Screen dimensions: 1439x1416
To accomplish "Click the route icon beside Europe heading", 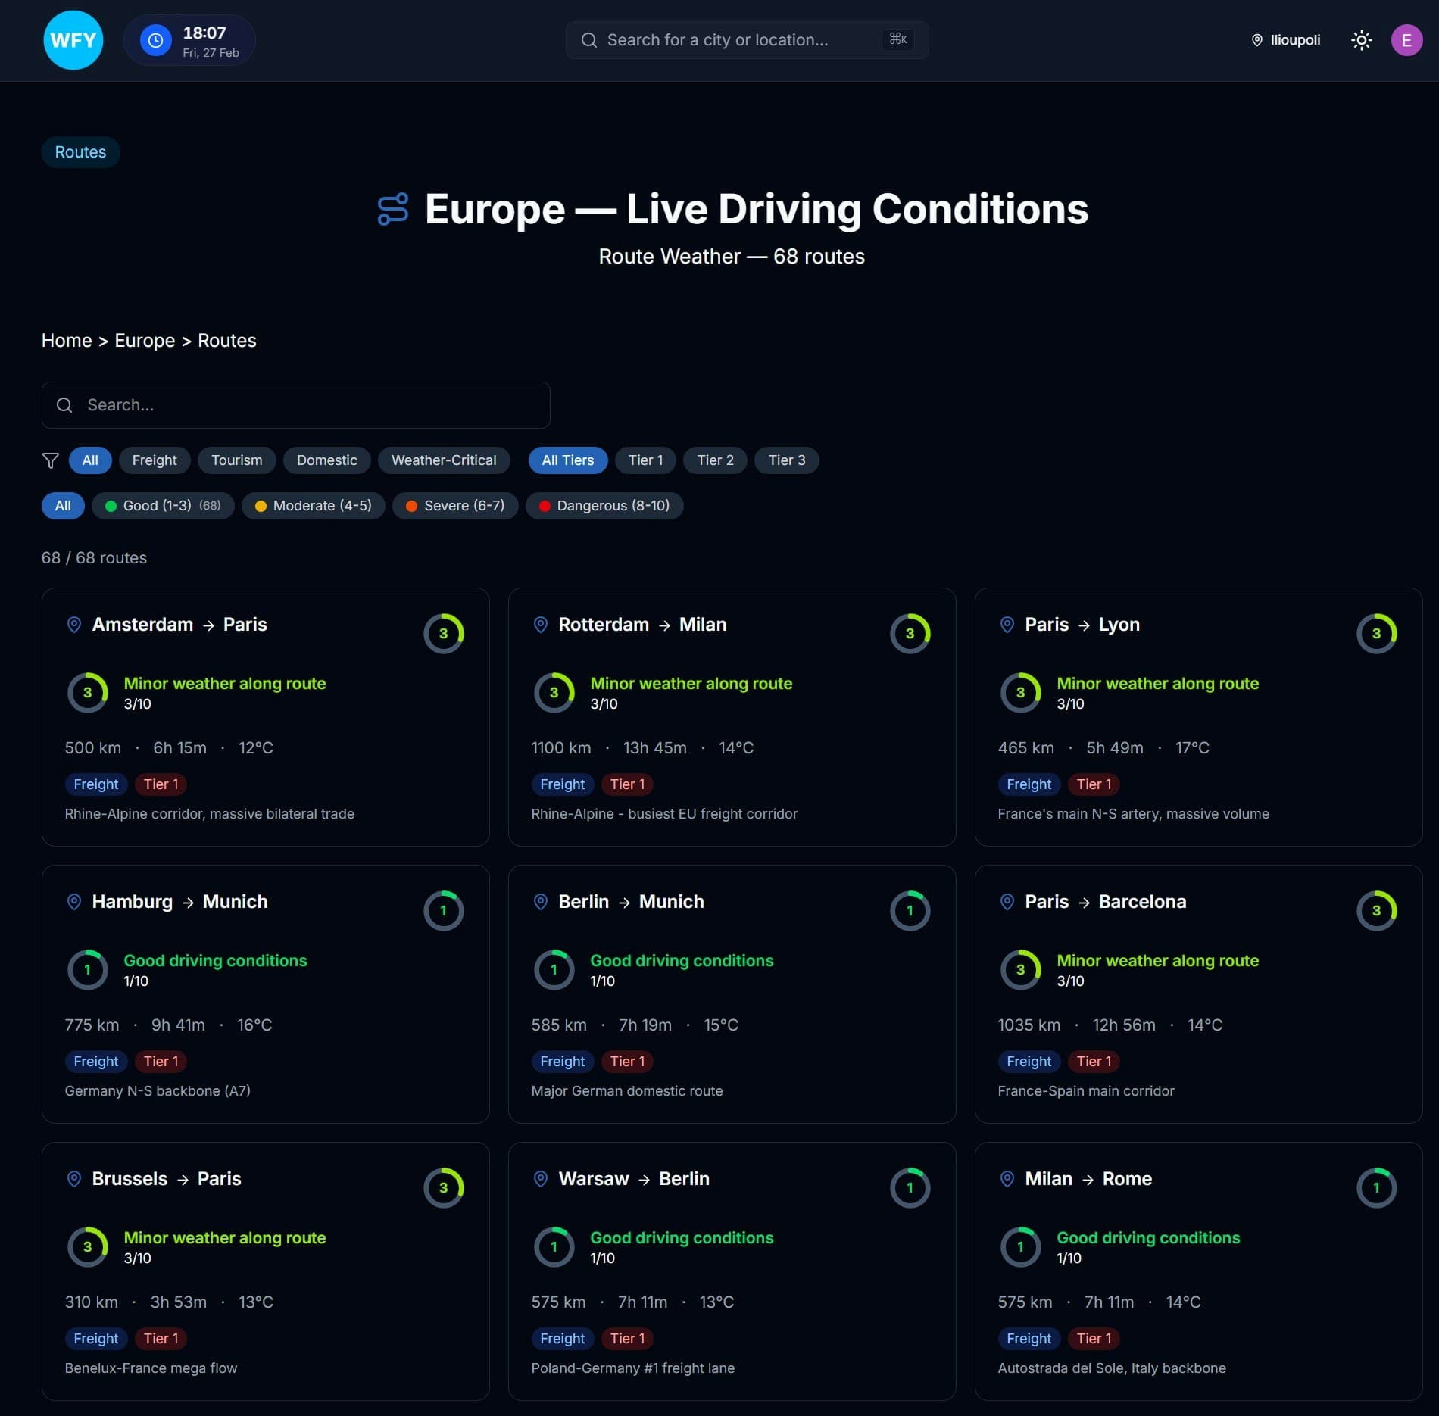I will (393, 209).
